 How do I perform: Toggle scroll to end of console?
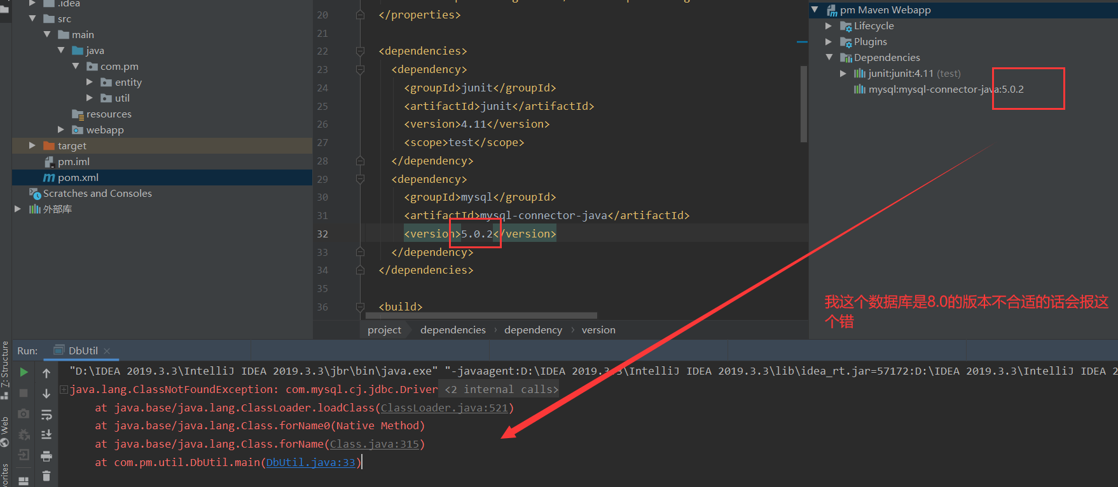pyautogui.click(x=46, y=435)
